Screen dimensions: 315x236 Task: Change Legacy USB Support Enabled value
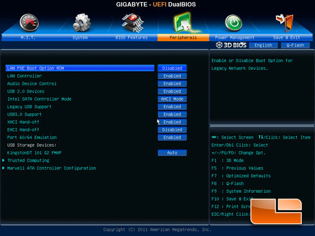pos(172,107)
